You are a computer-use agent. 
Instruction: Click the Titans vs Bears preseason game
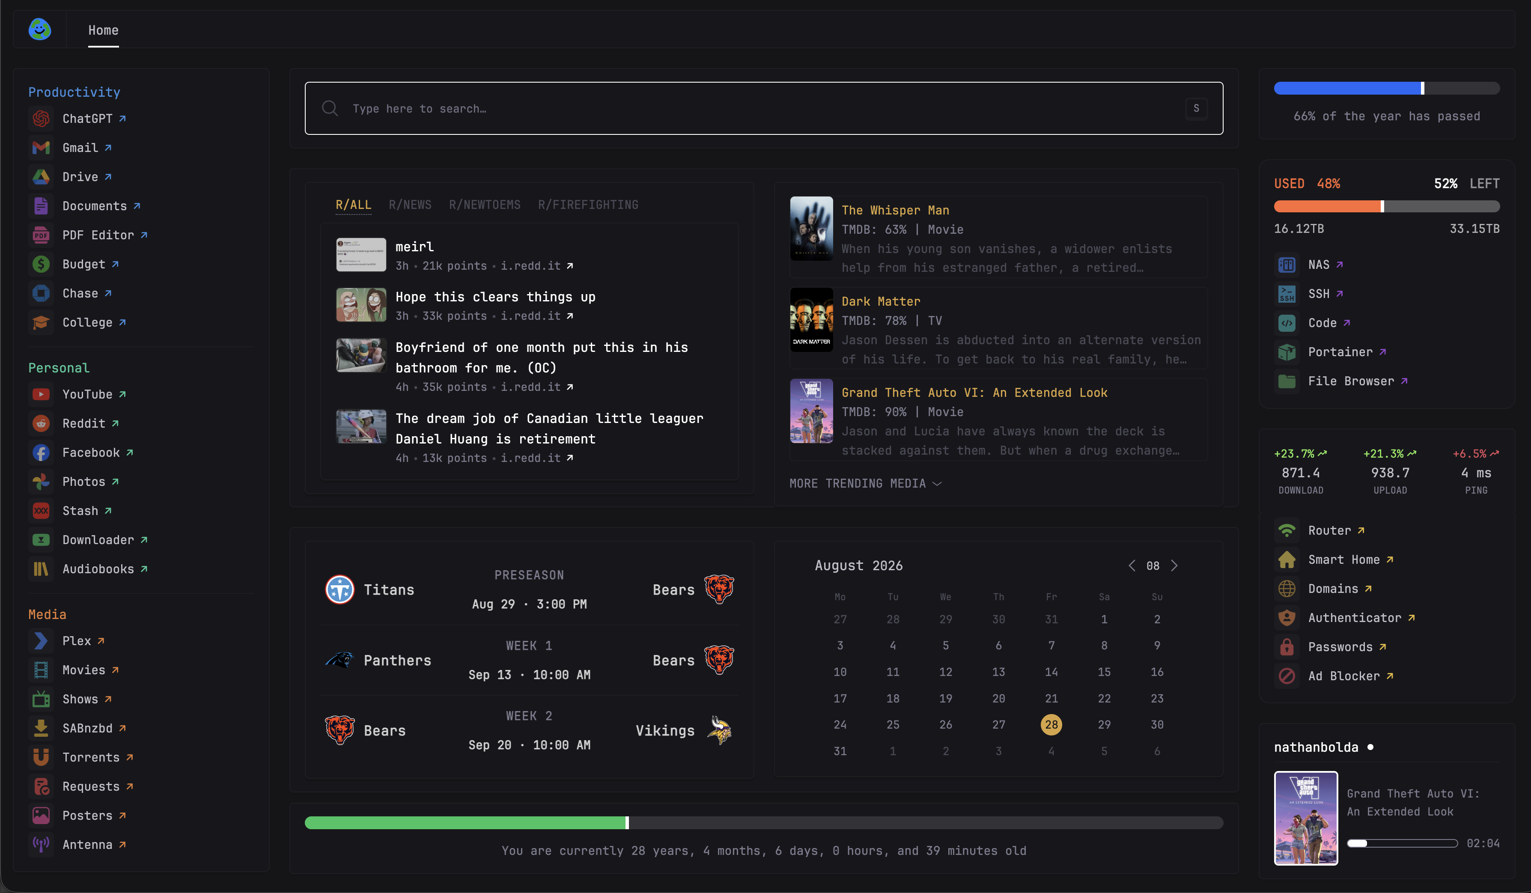point(529,590)
